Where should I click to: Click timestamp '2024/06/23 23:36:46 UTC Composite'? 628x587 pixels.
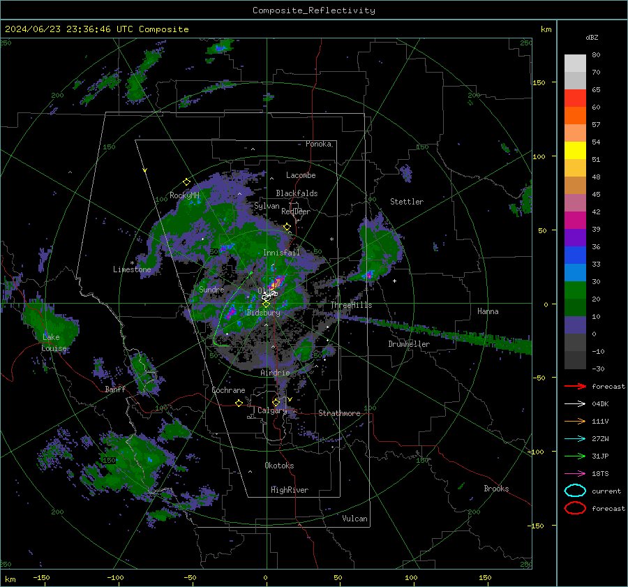[x=96, y=29]
